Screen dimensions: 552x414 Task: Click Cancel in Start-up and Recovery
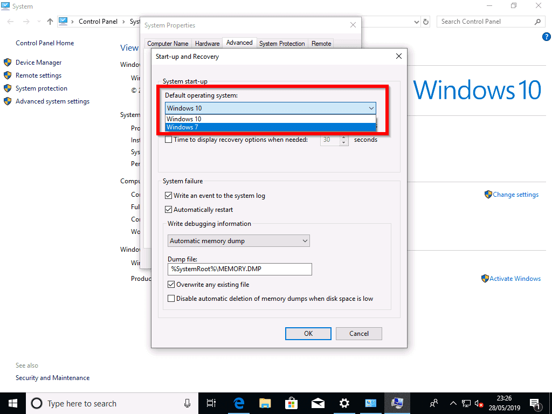358,333
